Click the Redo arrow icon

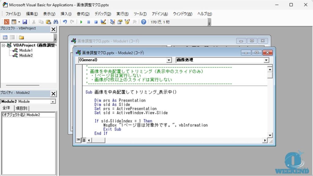click(72, 22)
